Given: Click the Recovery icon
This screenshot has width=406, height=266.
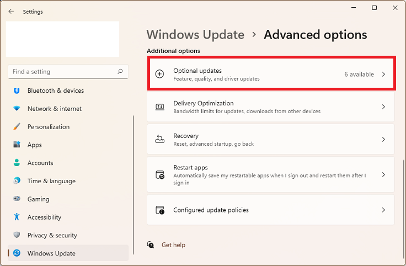Looking at the screenshot, I should coord(160,139).
